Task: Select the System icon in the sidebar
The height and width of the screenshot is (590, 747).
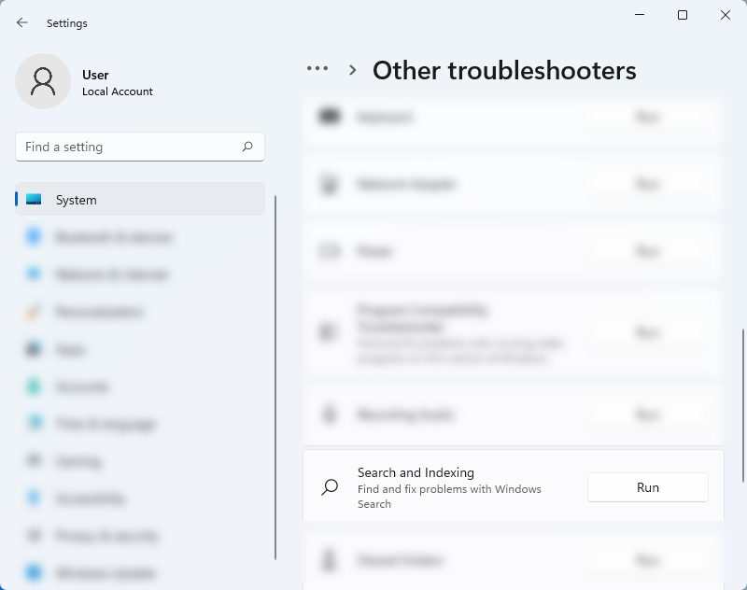Action: [35, 199]
